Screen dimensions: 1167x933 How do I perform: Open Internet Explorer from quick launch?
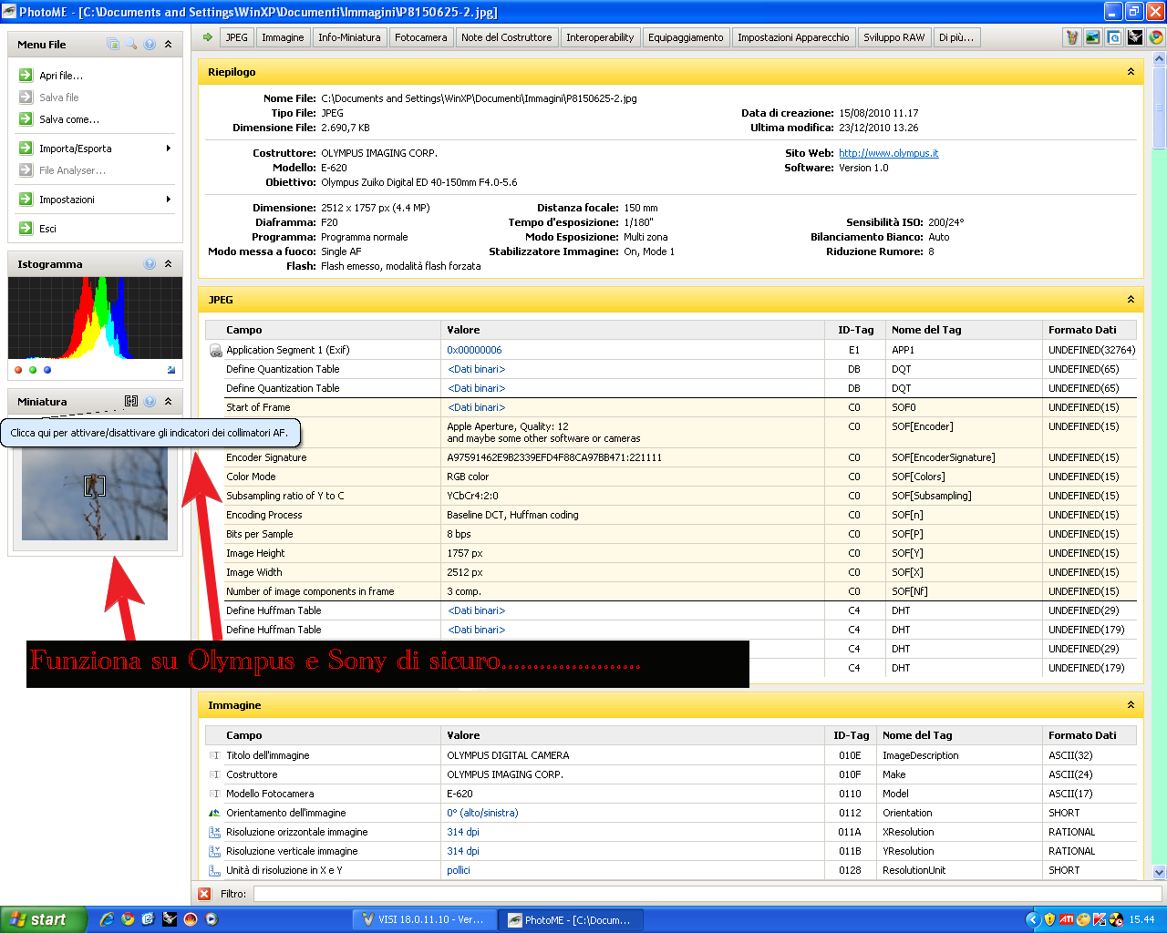(x=107, y=919)
